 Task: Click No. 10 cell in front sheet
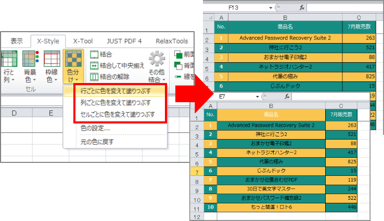210,208
